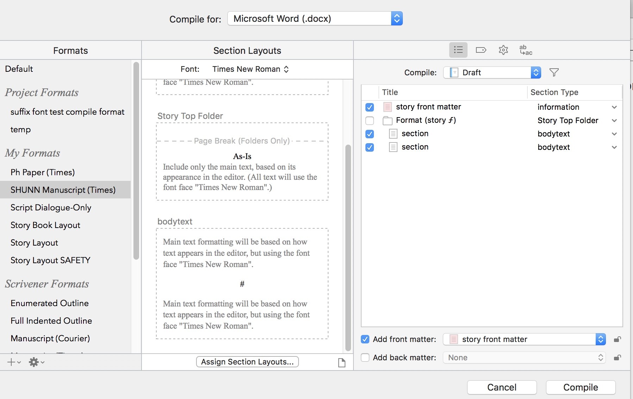Image resolution: width=633 pixels, height=399 pixels.
Task: Click the Format (story) folder icon
Action: click(387, 121)
